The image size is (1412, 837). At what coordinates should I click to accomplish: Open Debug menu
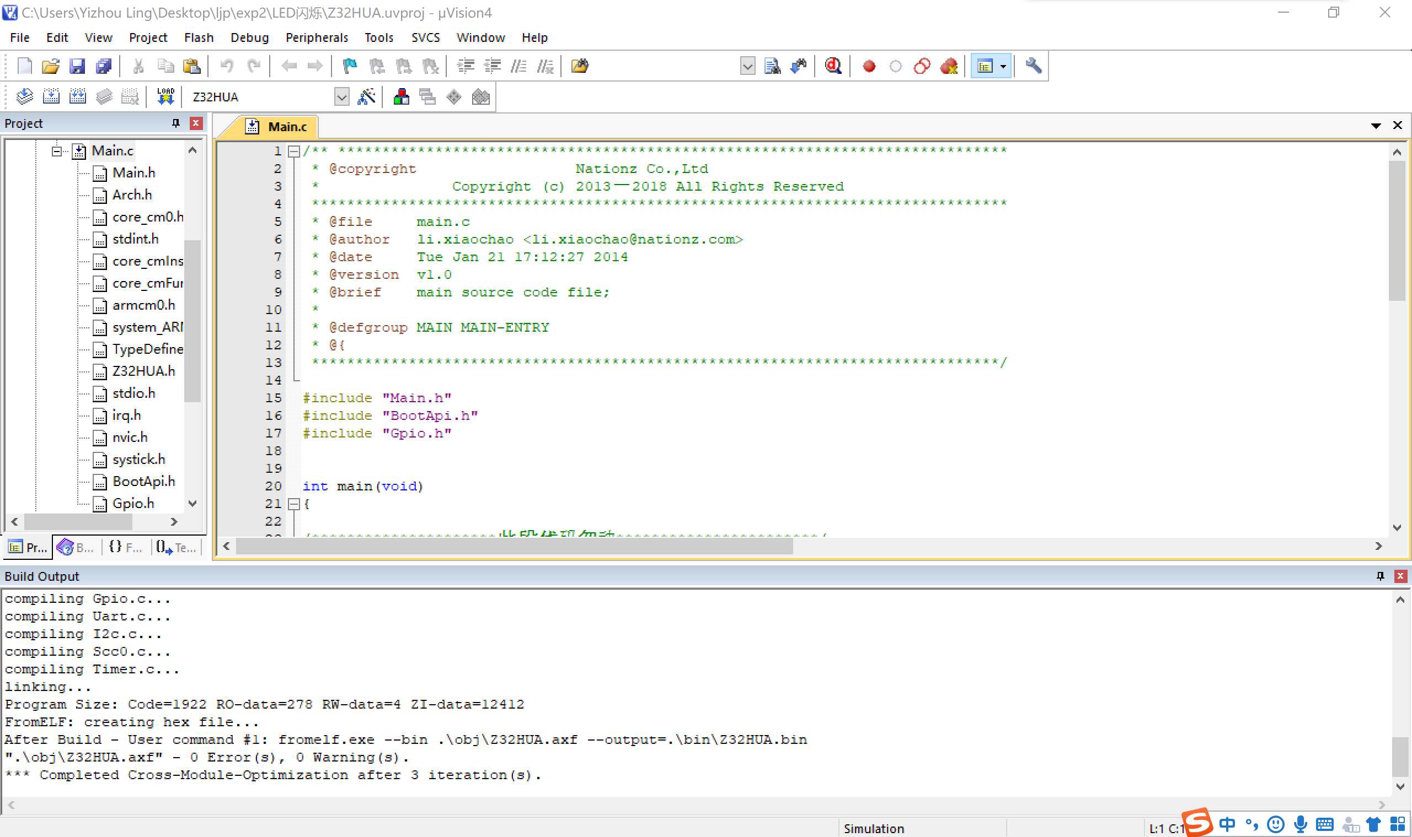pos(249,37)
